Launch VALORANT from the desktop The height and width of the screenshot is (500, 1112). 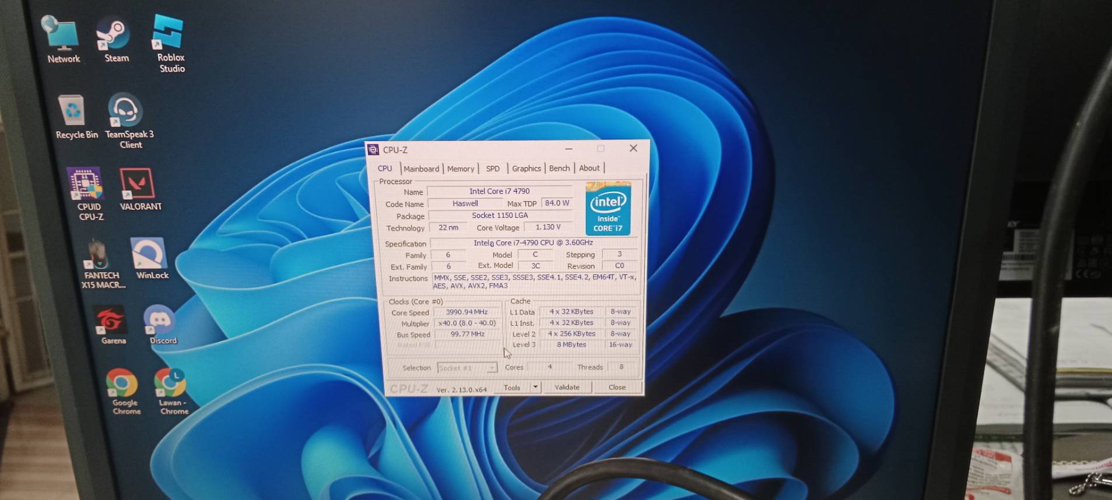(139, 189)
